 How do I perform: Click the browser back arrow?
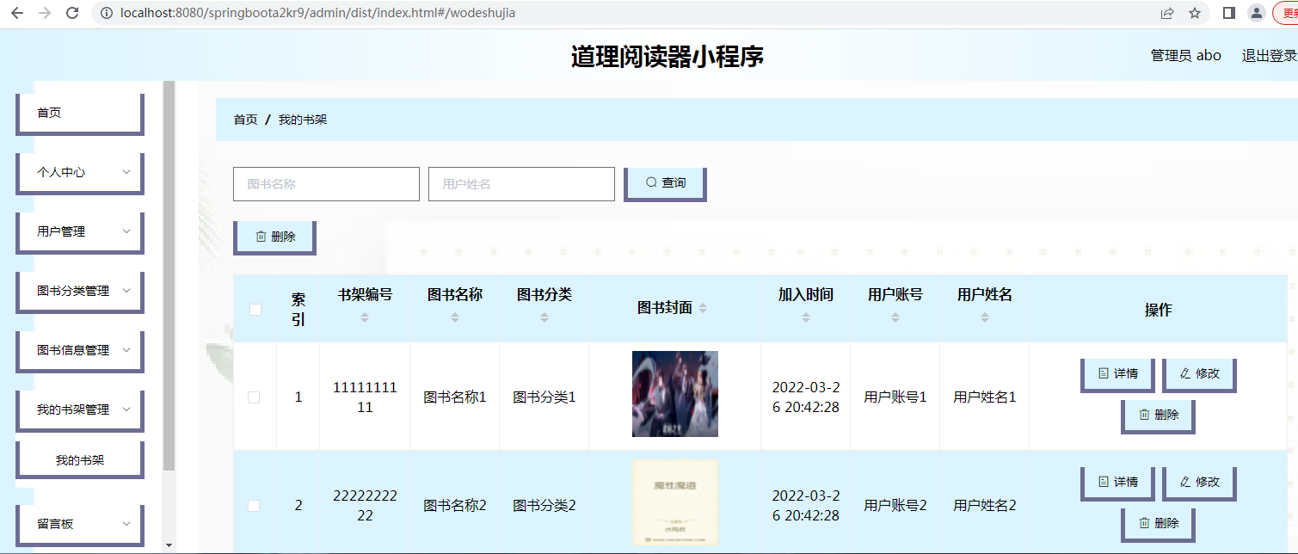click(17, 13)
